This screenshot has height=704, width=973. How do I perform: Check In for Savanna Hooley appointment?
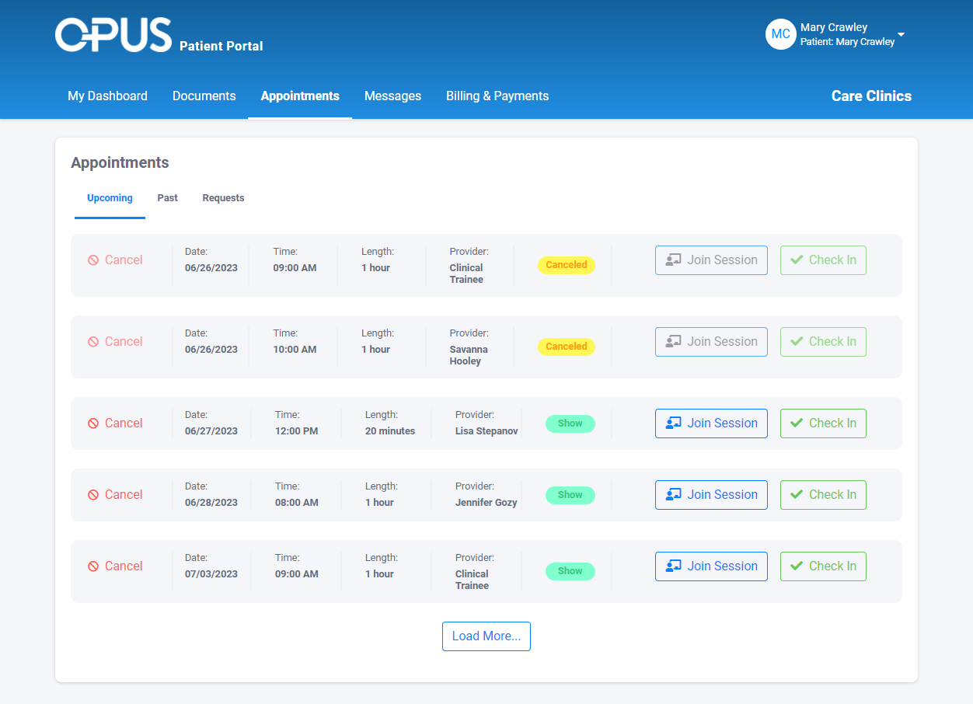click(x=823, y=342)
